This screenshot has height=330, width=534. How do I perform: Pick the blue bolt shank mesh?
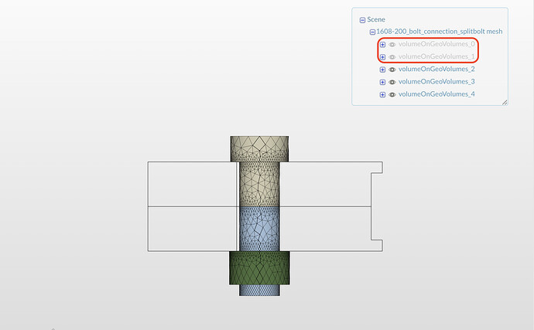pos(259,229)
